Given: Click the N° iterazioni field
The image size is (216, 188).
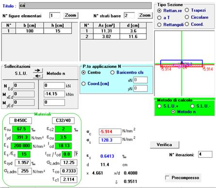Looking at the screenshot, I should 205,154.
